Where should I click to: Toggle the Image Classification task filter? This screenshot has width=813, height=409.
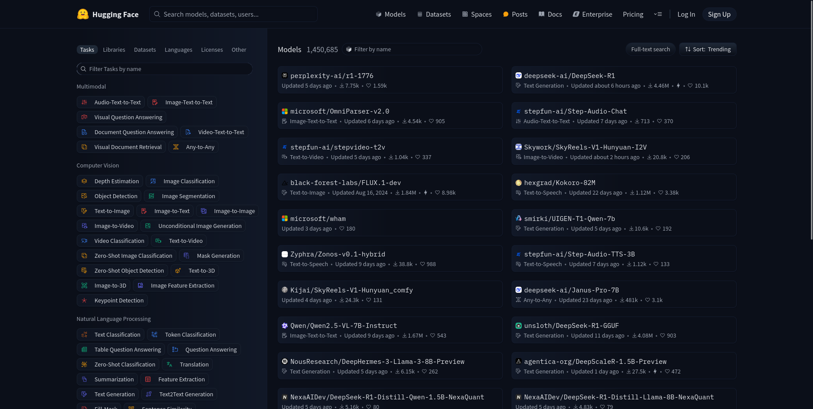coord(182,181)
